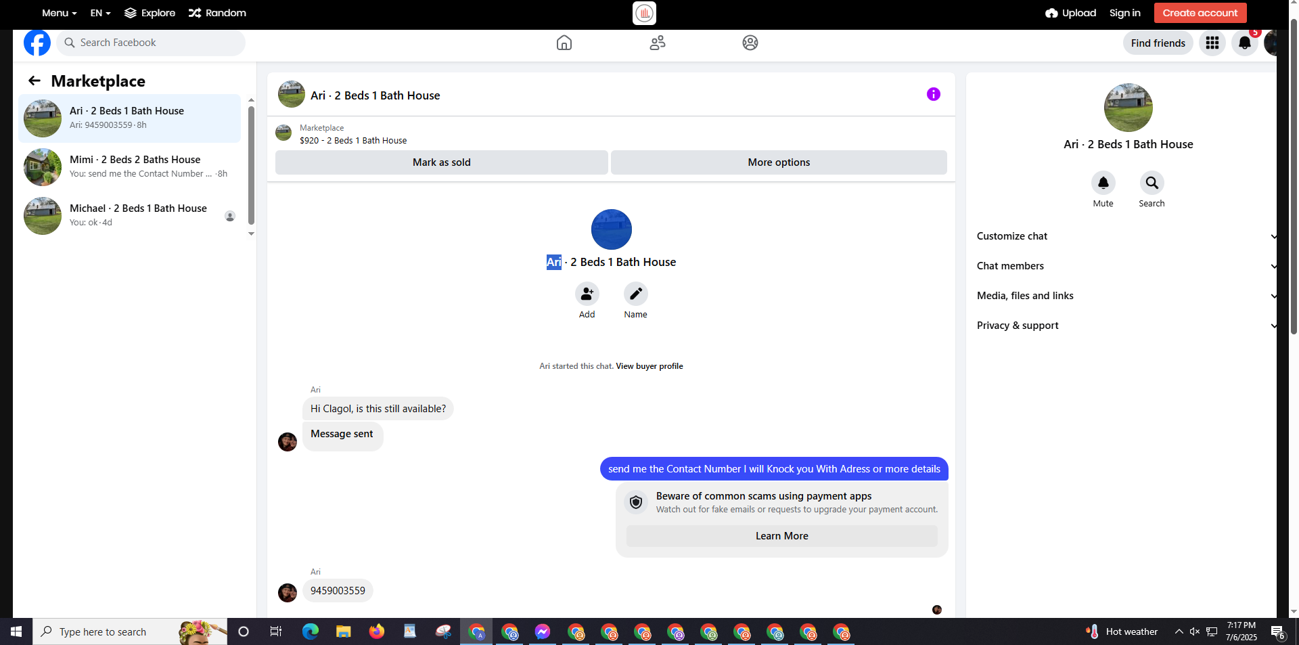Expand Privacy & support section
1299x645 pixels.
pos(1126,326)
